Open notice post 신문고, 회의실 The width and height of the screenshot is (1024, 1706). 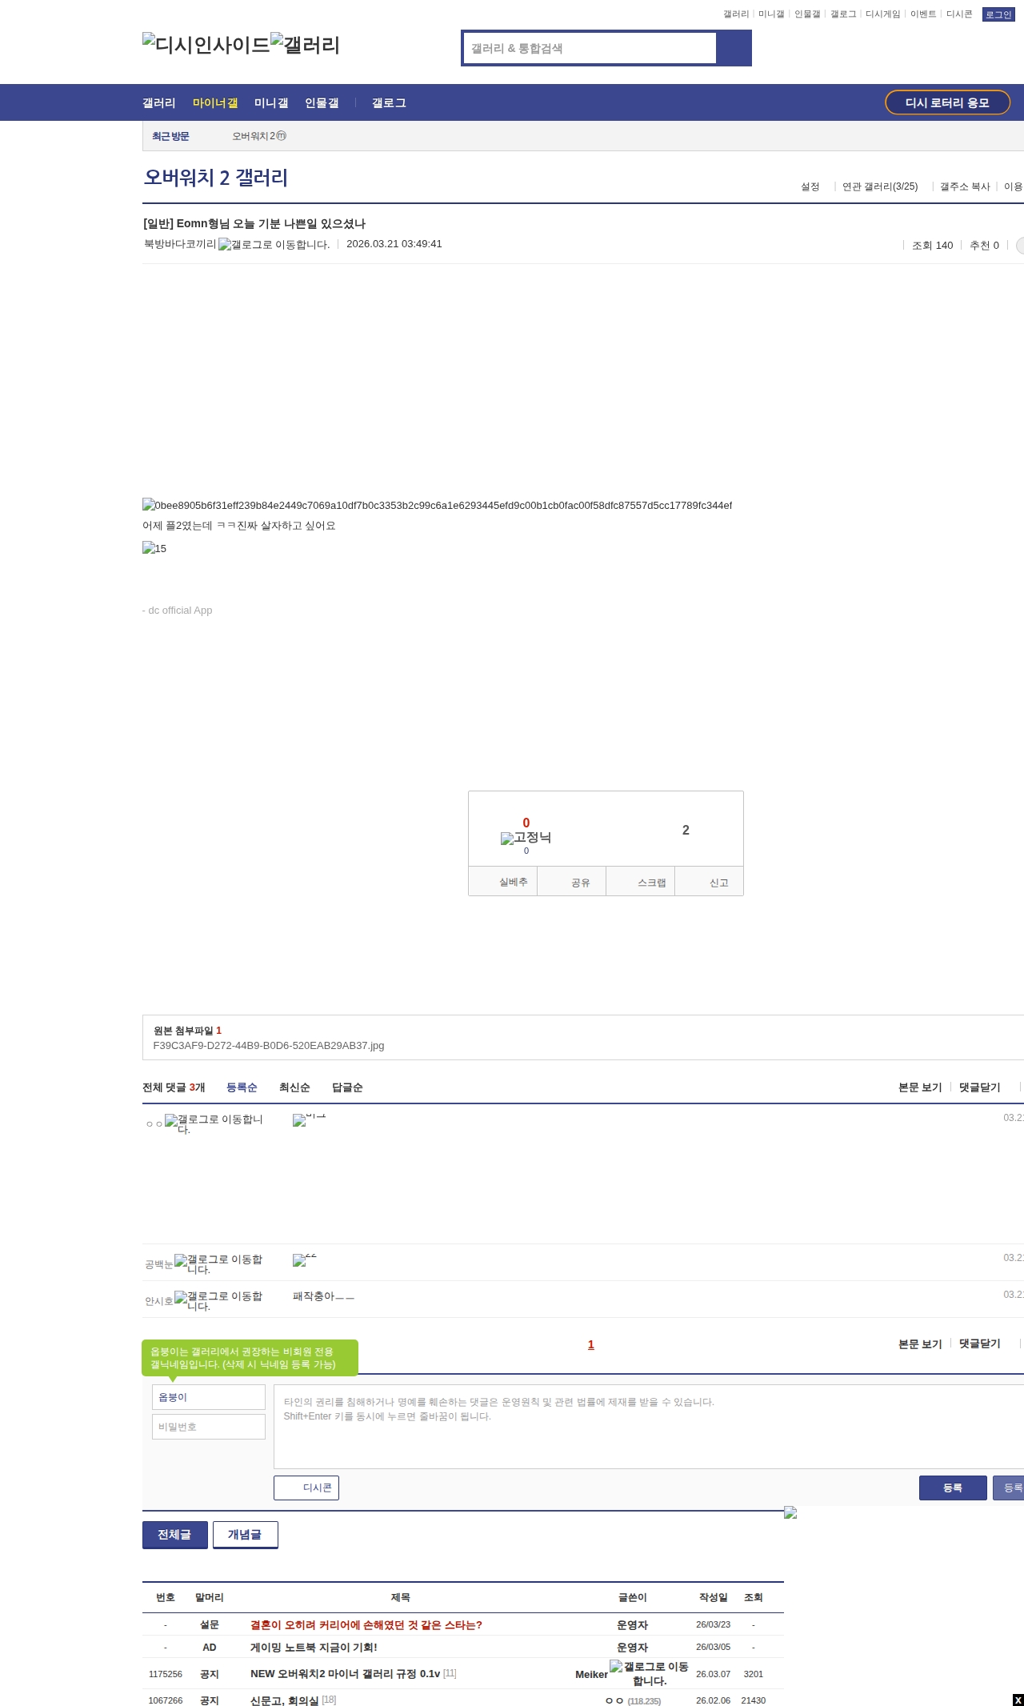284,1700
